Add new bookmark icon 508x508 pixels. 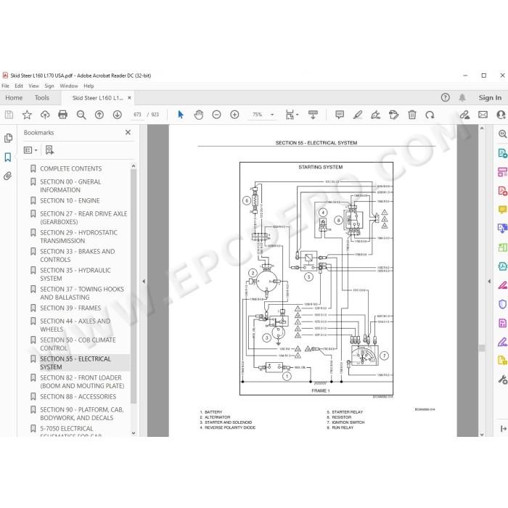click(49, 150)
